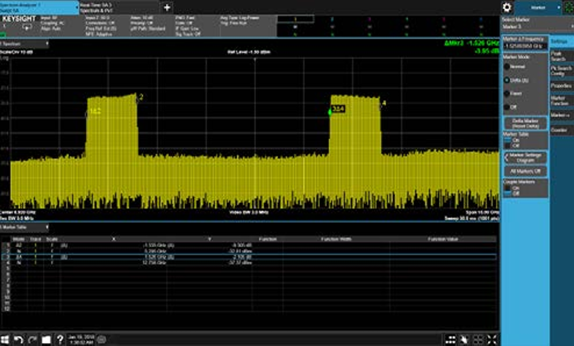The image size is (574, 346).
Task: Open the Pk Search Config tab
Action: tap(562, 71)
